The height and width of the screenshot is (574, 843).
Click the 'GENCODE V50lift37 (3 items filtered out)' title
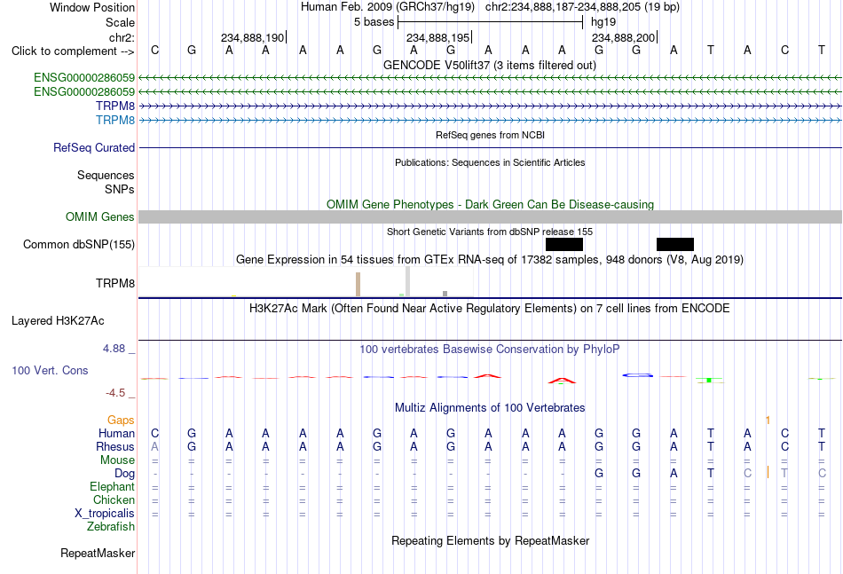click(x=490, y=65)
